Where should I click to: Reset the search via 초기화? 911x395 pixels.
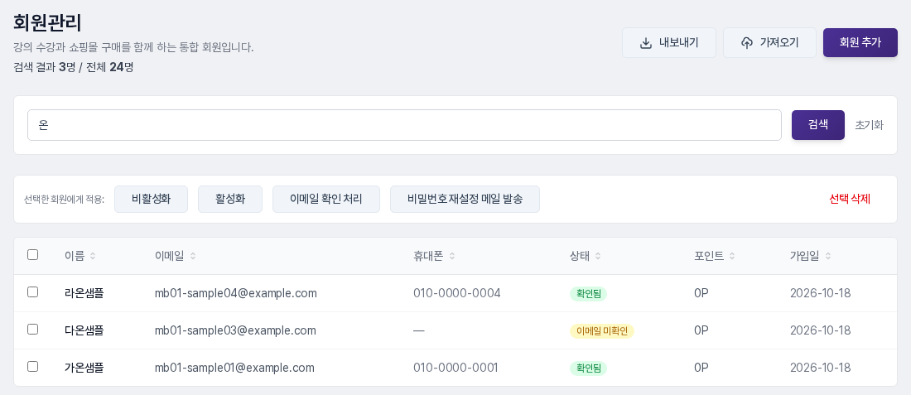869,125
